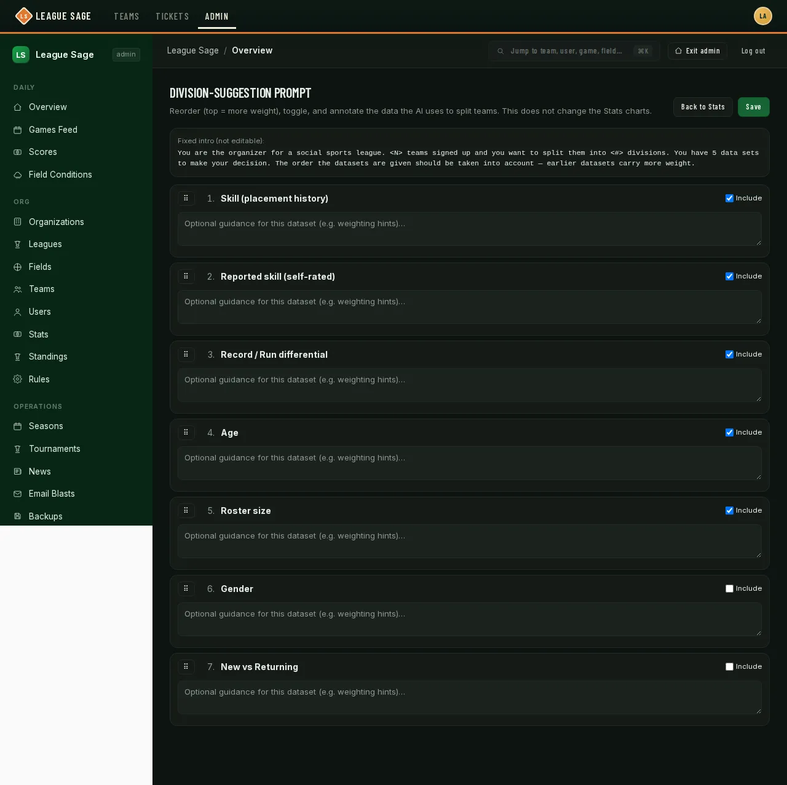Click the Exit admin button

pyautogui.click(x=697, y=51)
